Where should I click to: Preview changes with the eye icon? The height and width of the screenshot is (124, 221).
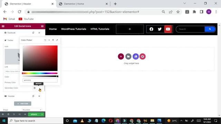tap(25, 114)
